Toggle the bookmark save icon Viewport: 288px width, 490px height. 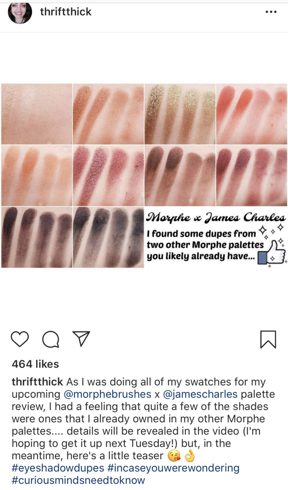(x=268, y=339)
